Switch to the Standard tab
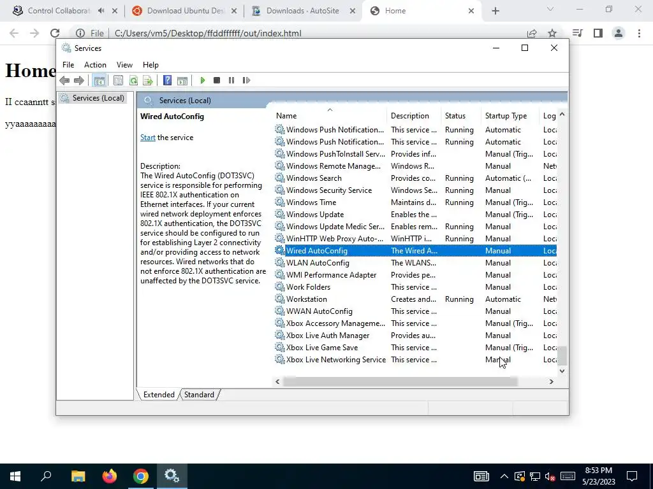The height and width of the screenshot is (489, 653). 199,395
